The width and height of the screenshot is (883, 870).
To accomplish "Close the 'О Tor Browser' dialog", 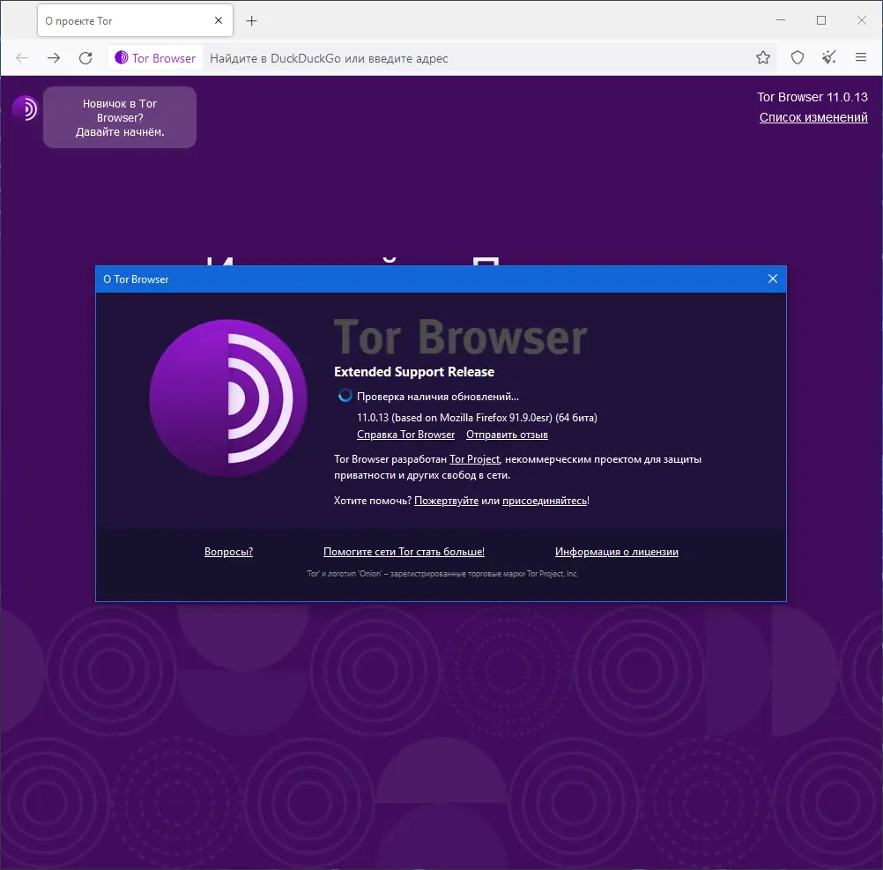I will (x=773, y=279).
